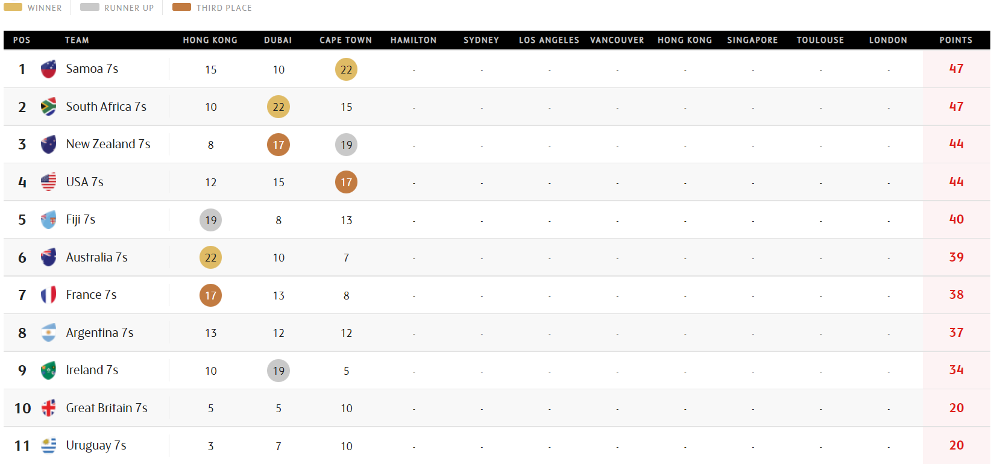Image resolution: width=997 pixels, height=464 pixels.
Task: Click Samoa's gold 22 Cape Town badge
Action: click(x=346, y=69)
